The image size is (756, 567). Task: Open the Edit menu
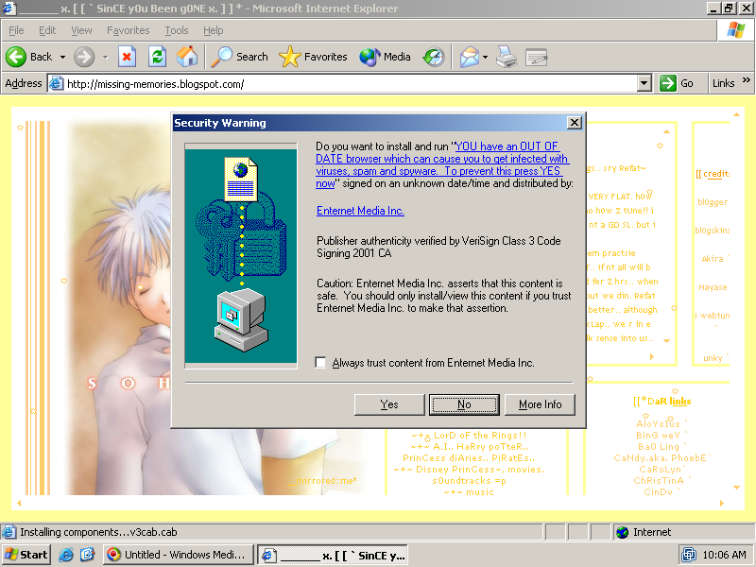tap(47, 30)
